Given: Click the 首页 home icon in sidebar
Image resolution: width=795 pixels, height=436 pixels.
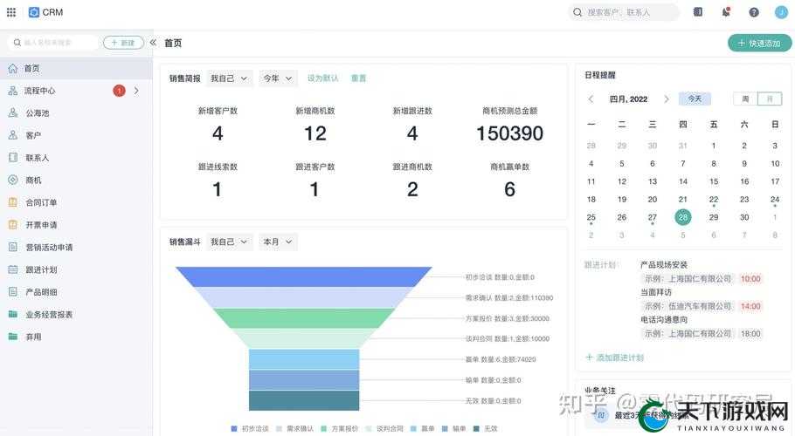Looking at the screenshot, I should (13, 68).
